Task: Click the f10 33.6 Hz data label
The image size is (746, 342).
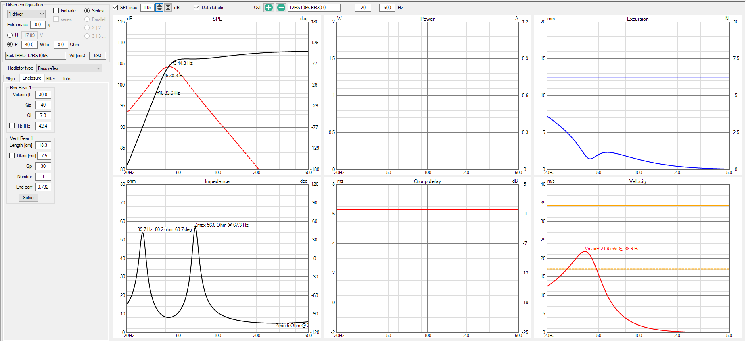Action: coord(169,93)
